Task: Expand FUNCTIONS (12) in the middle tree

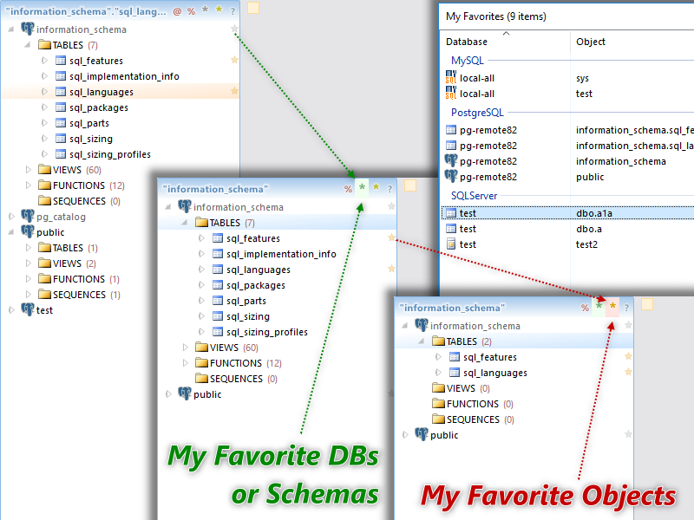Action: (186, 362)
